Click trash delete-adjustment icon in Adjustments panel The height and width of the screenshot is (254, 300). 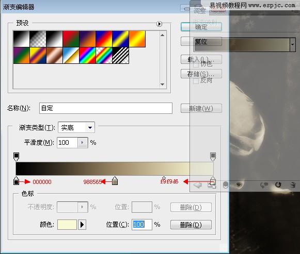coord(293,185)
